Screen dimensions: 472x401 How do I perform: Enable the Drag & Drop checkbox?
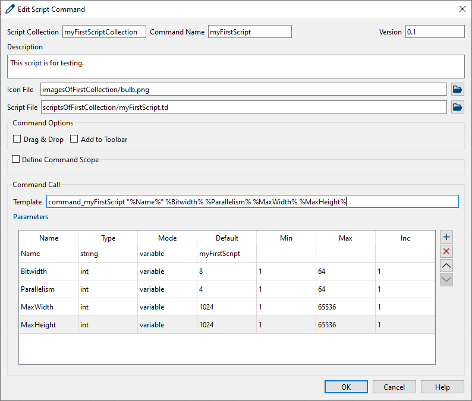click(17, 140)
